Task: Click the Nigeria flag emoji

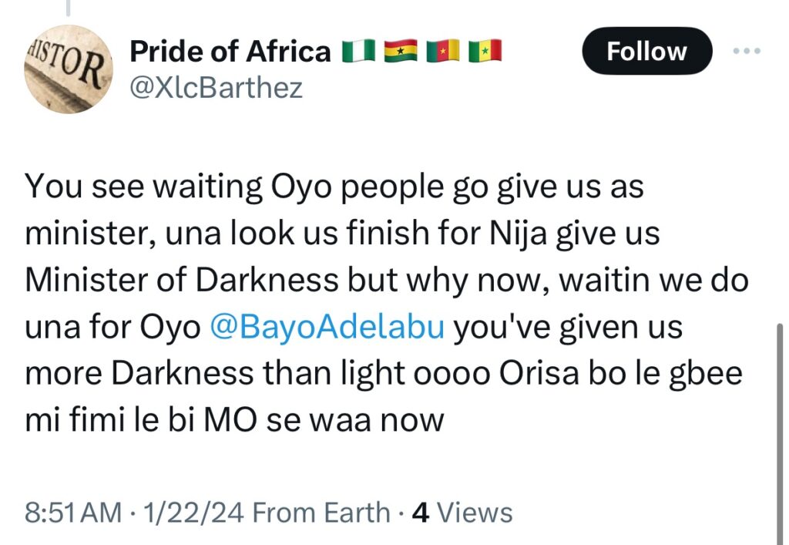Action: click(358, 52)
